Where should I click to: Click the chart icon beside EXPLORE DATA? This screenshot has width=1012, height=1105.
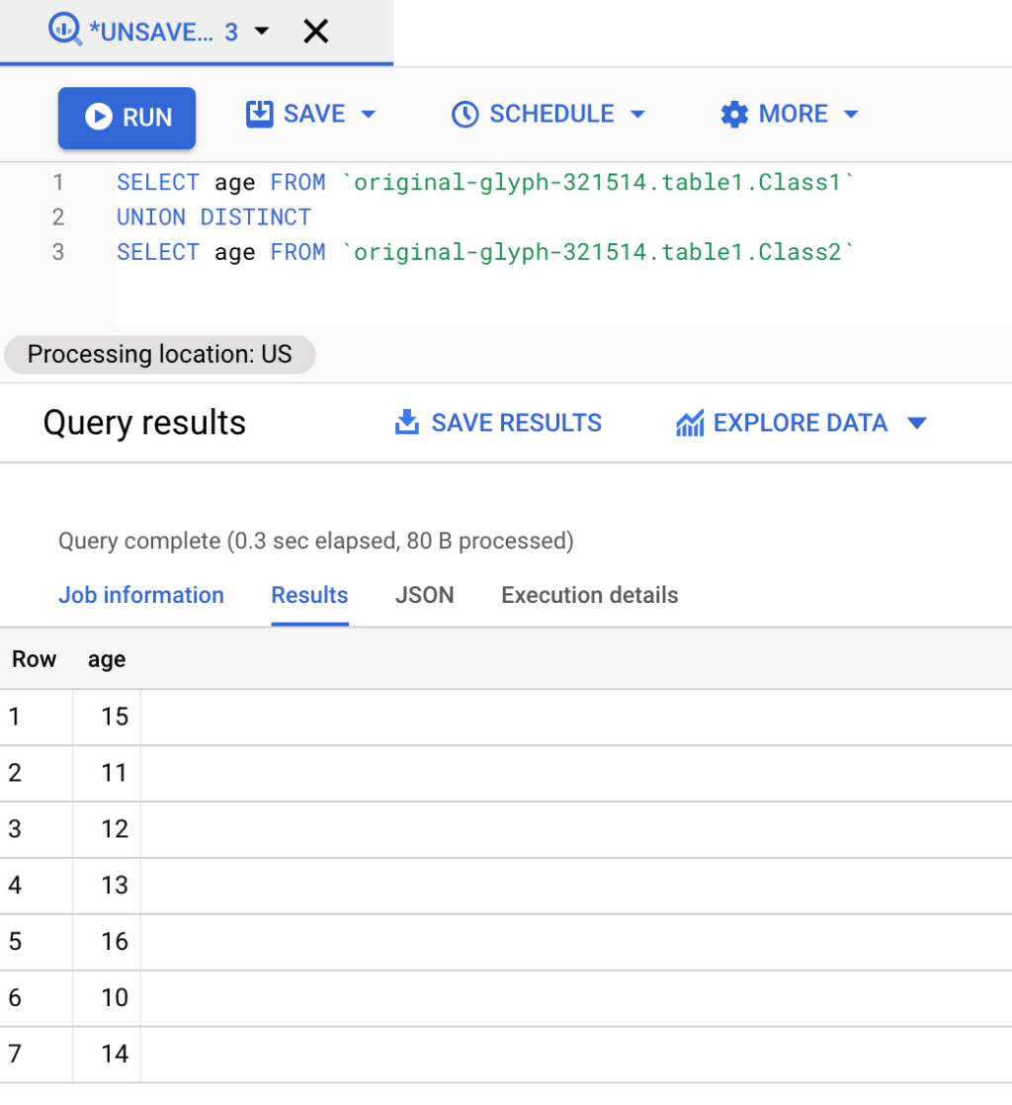(690, 423)
